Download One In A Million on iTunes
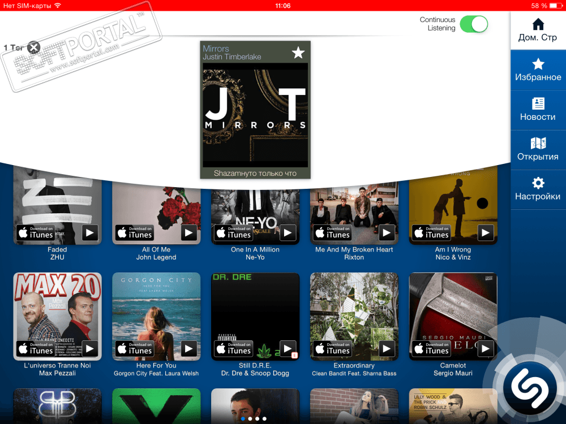 coord(234,232)
